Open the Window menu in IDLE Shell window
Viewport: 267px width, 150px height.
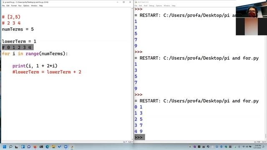point(167,5)
